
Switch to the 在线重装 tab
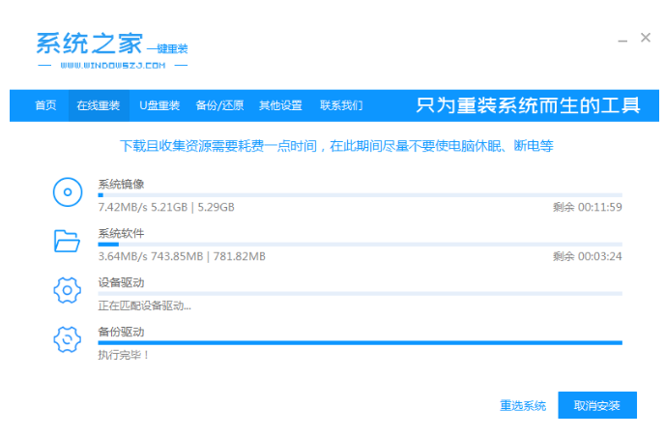click(x=99, y=105)
